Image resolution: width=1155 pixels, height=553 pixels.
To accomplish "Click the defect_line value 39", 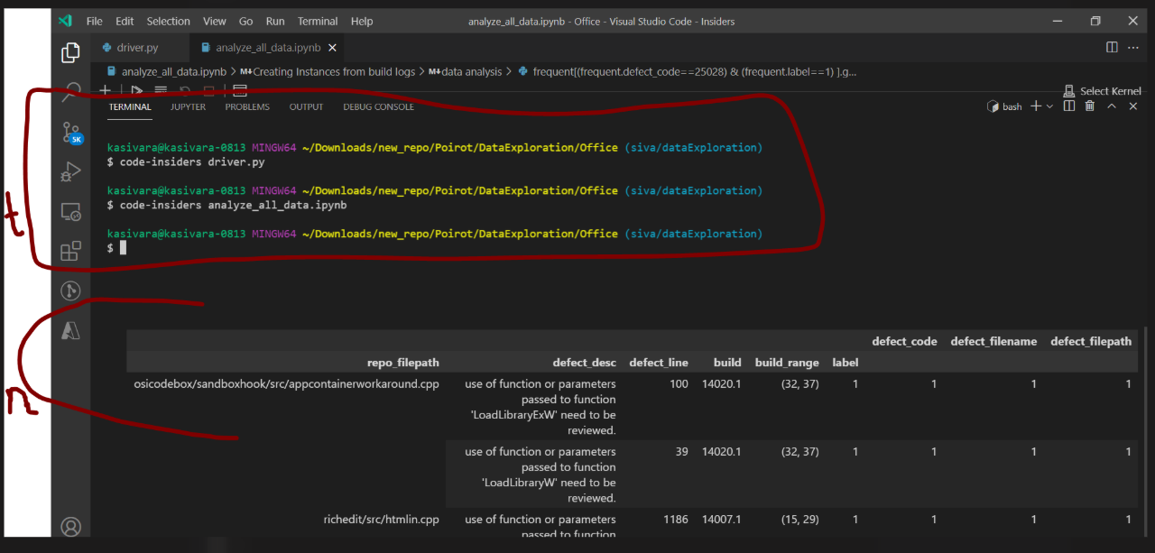I will 681,451.
